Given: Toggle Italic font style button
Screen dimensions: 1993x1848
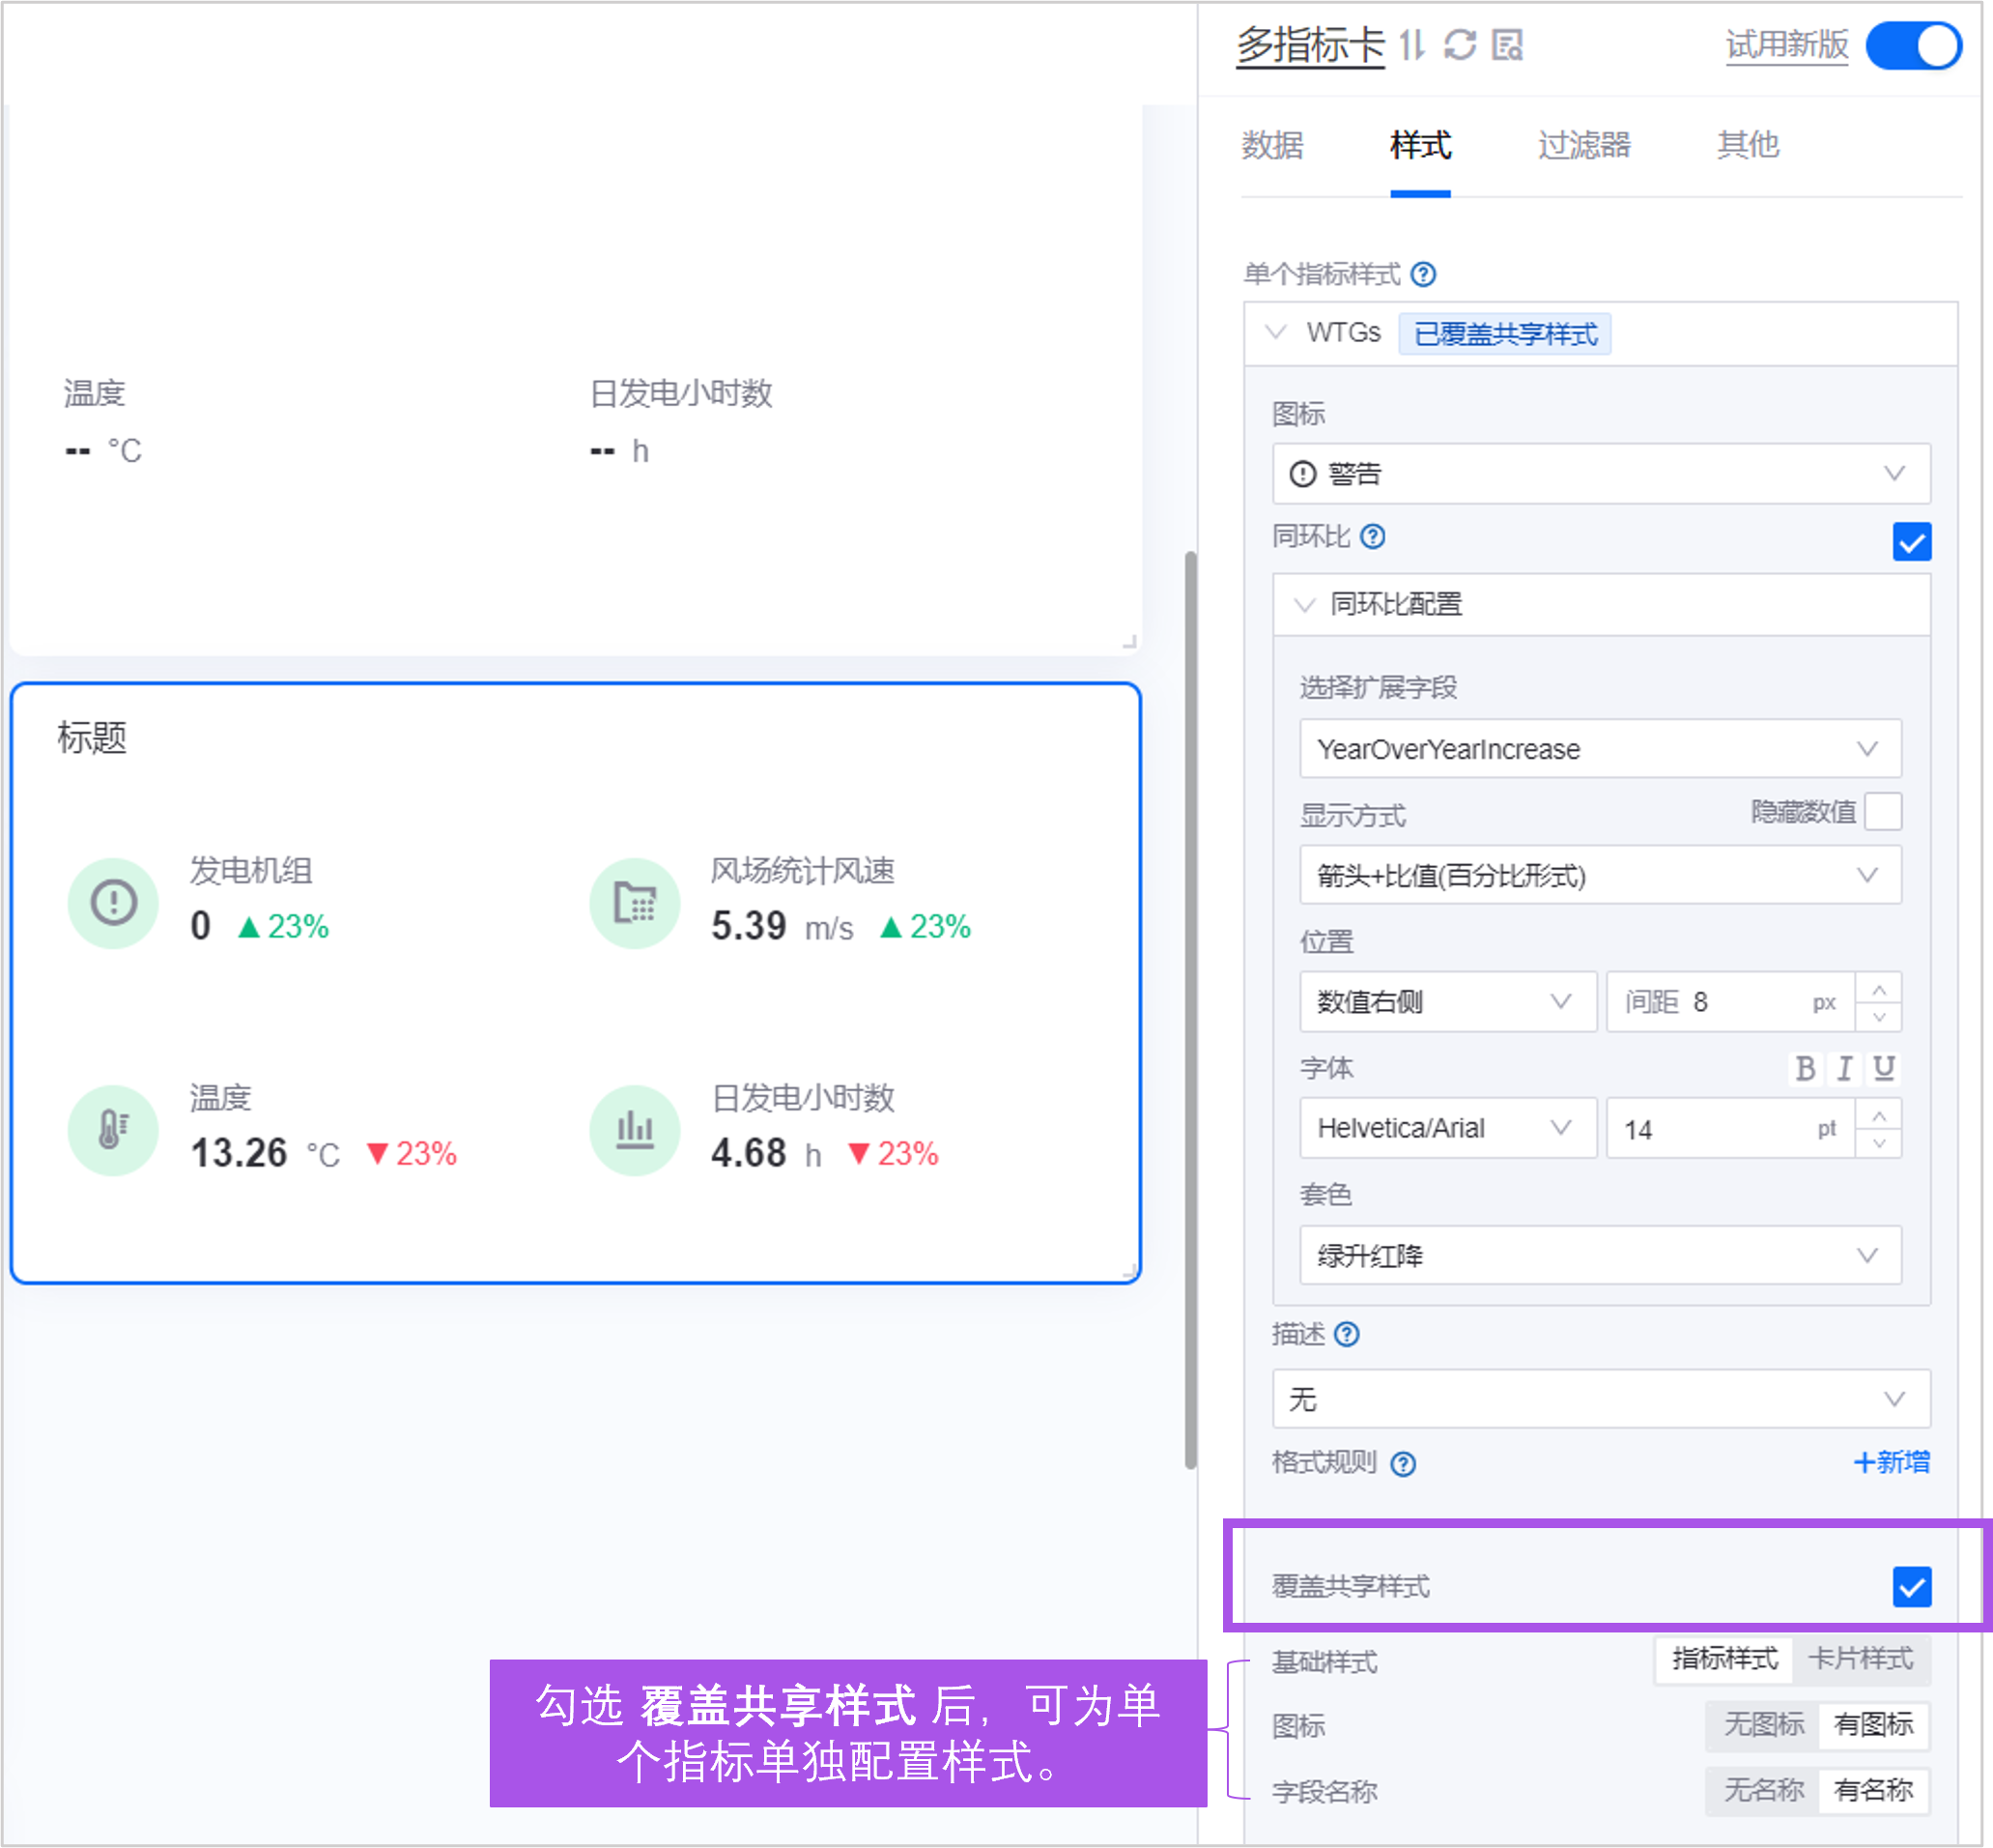Looking at the screenshot, I should 1844,1068.
